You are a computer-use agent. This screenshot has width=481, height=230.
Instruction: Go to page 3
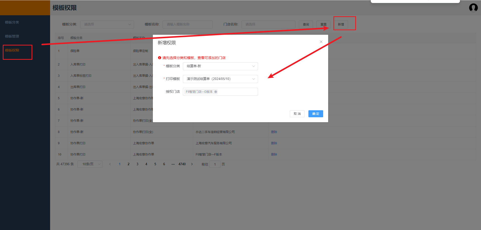coord(137,164)
